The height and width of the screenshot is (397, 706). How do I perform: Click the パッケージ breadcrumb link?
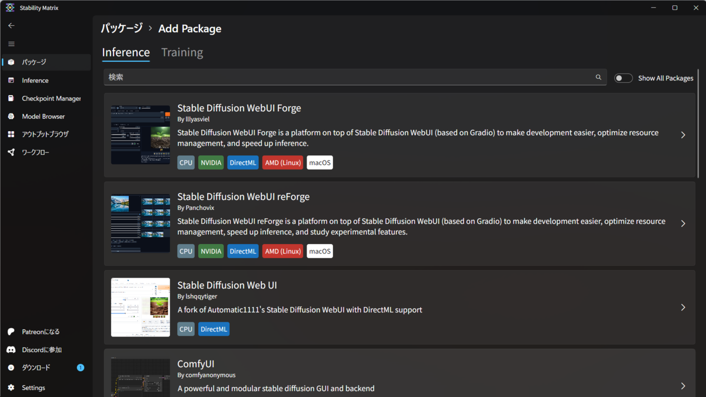coord(122,28)
